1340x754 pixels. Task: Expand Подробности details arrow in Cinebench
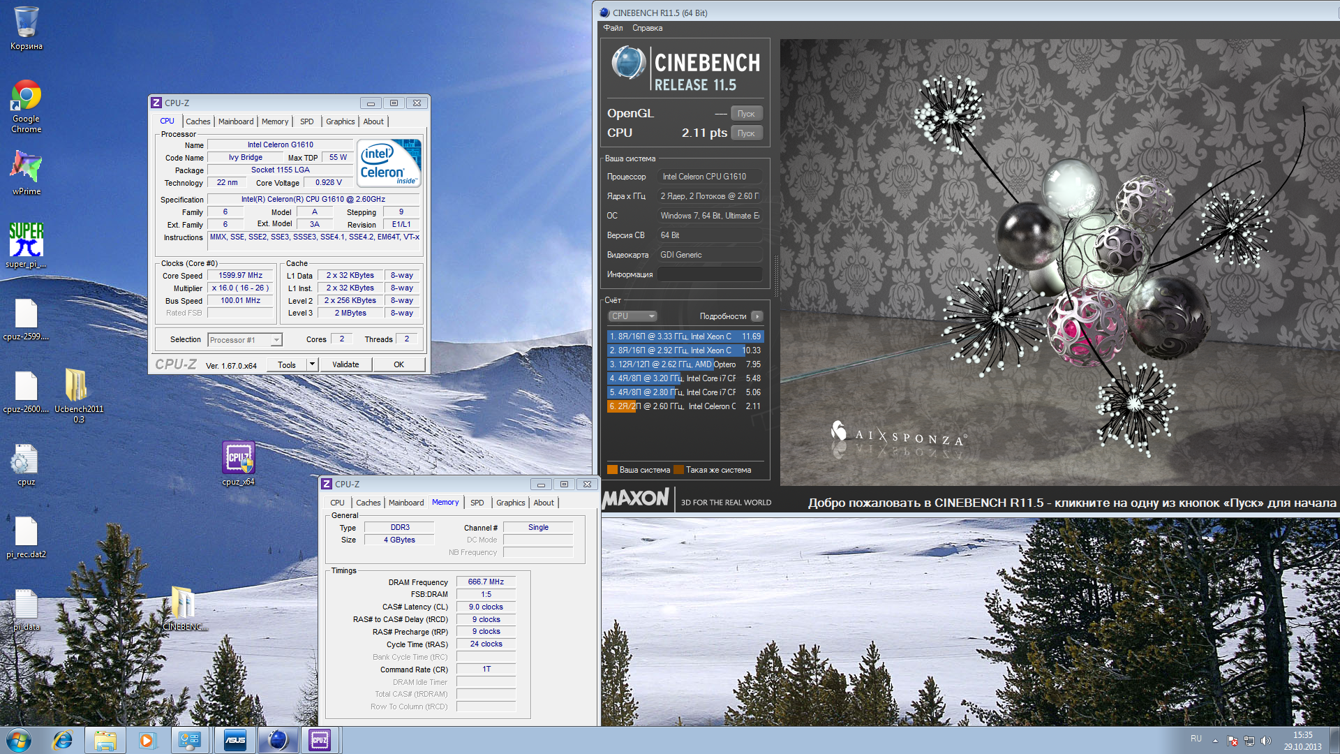pos(757,316)
